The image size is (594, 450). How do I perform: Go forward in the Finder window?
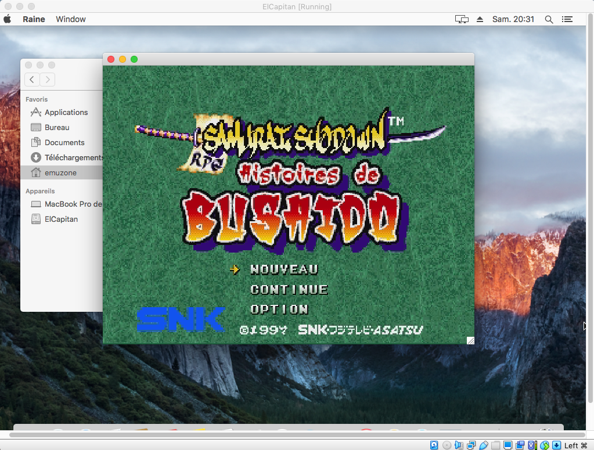48,80
